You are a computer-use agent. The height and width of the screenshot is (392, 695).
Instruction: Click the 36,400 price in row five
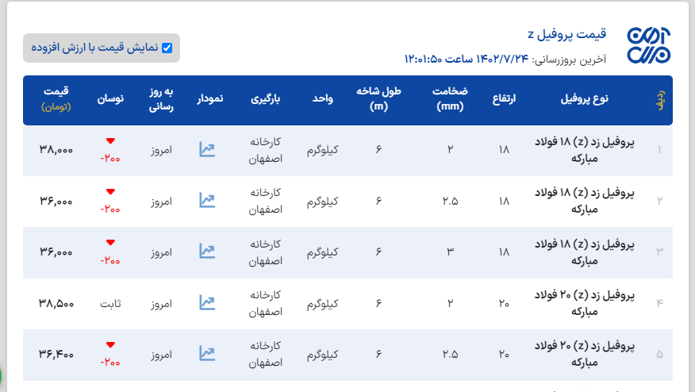(56, 354)
